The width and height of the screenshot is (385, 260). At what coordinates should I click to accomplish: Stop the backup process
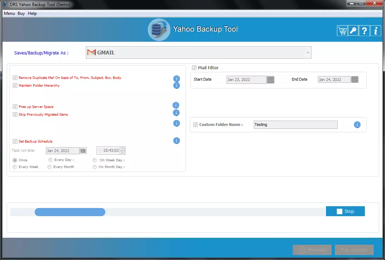(x=345, y=211)
